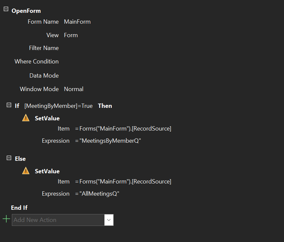Collapse the OpenForm action block

(6, 9)
